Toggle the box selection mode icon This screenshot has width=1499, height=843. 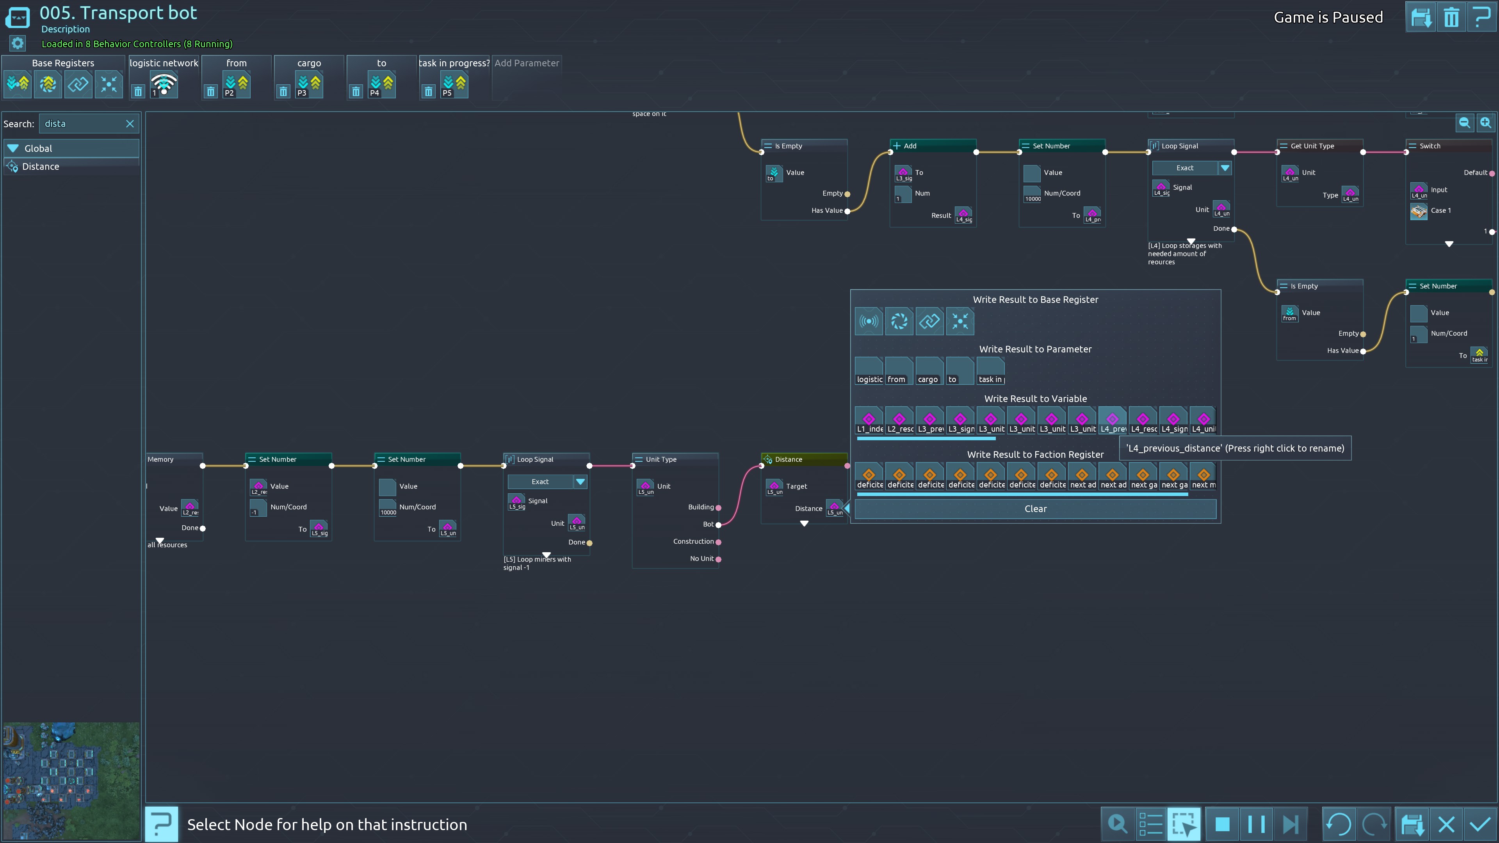(x=1184, y=824)
